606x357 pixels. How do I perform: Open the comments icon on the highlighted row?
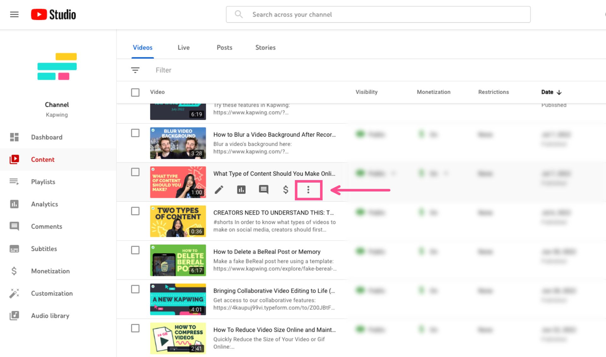pos(263,190)
